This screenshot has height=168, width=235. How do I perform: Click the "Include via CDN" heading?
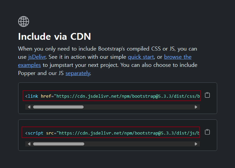coord(55,36)
